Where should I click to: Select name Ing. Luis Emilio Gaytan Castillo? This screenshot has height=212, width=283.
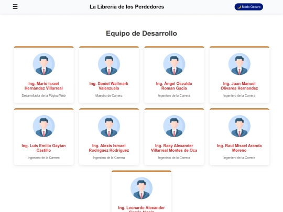click(43, 148)
